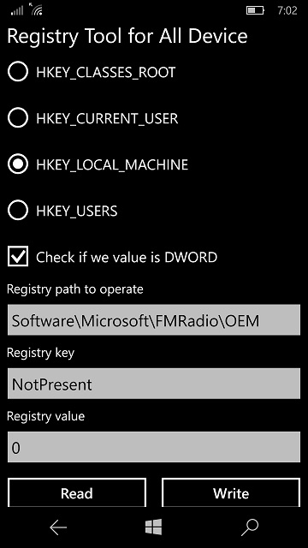Image resolution: width=308 pixels, height=548 pixels.
Task: Tap the Write button
Action: pos(231,492)
